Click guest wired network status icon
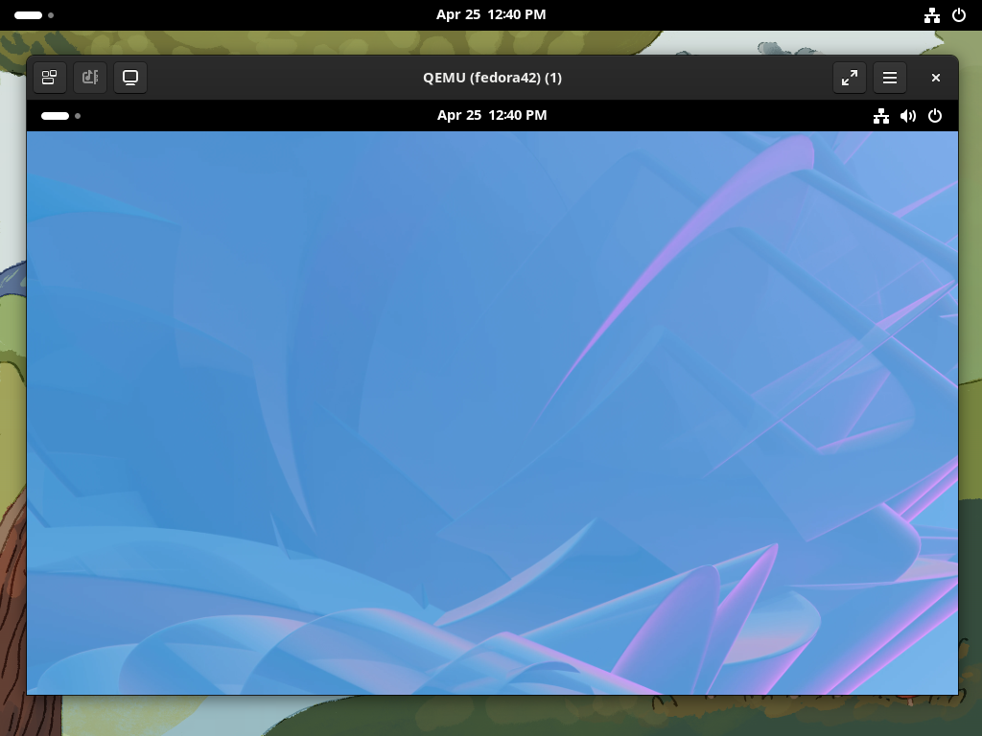The width and height of the screenshot is (982, 736). tap(881, 116)
